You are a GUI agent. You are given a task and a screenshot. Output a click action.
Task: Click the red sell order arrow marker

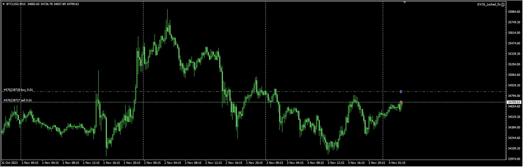tap(401, 102)
